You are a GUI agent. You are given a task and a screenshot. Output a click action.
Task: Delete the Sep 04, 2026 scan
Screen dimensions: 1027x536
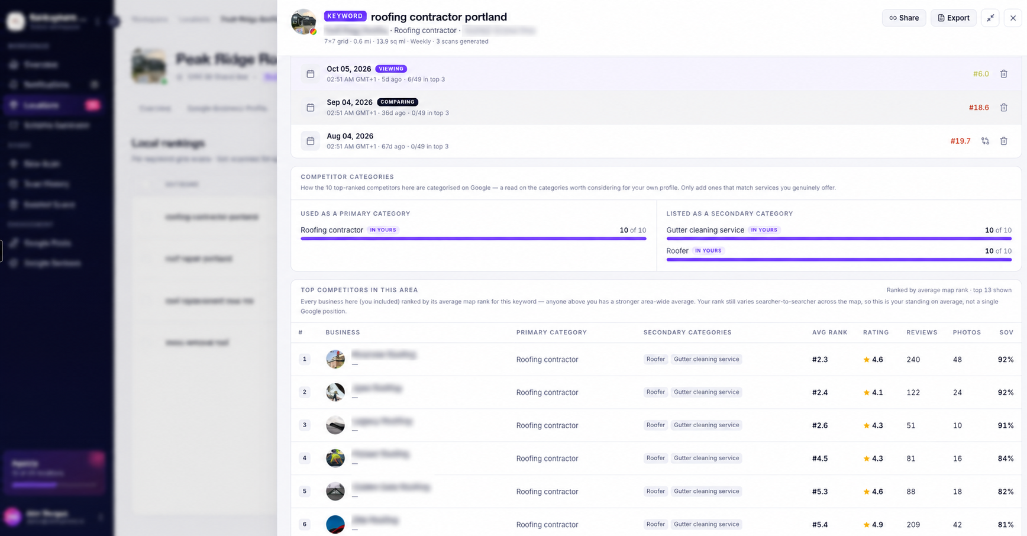click(x=1003, y=108)
